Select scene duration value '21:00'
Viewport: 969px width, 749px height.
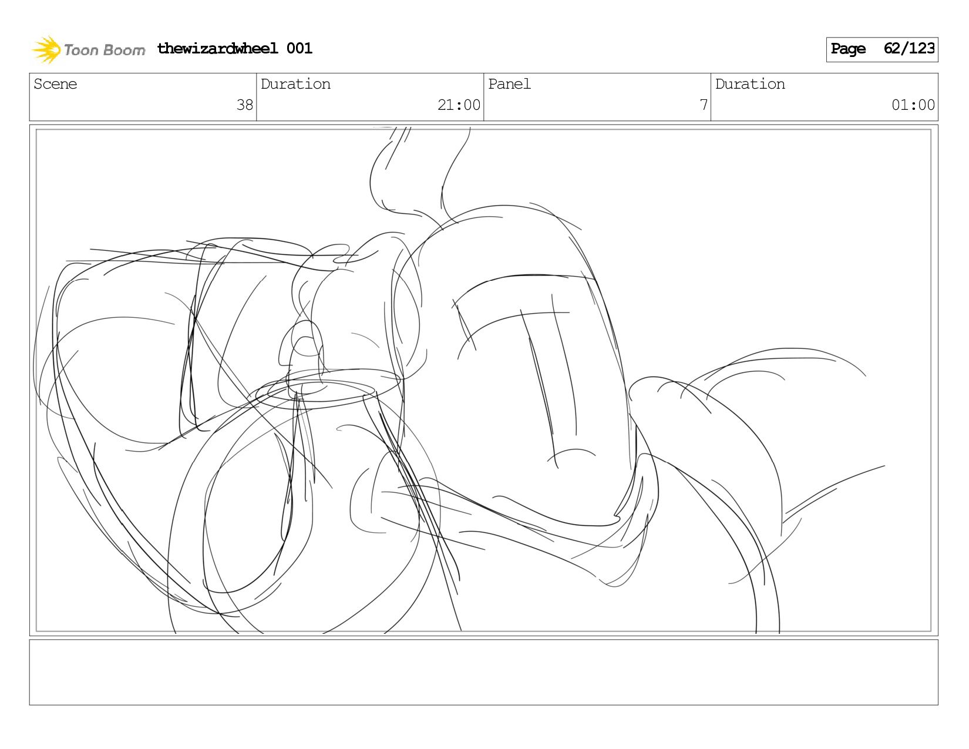[459, 105]
